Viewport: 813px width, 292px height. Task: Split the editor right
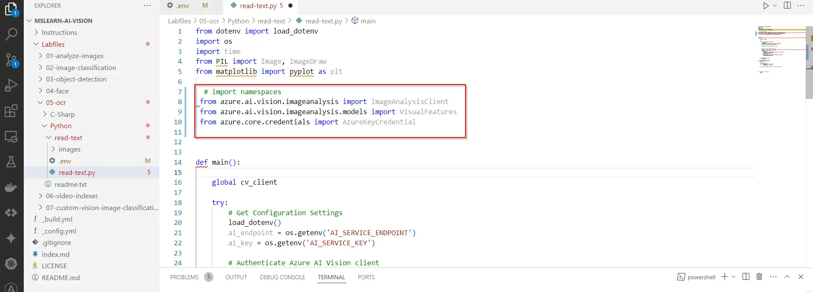pyautogui.click(x=787, y=6)
